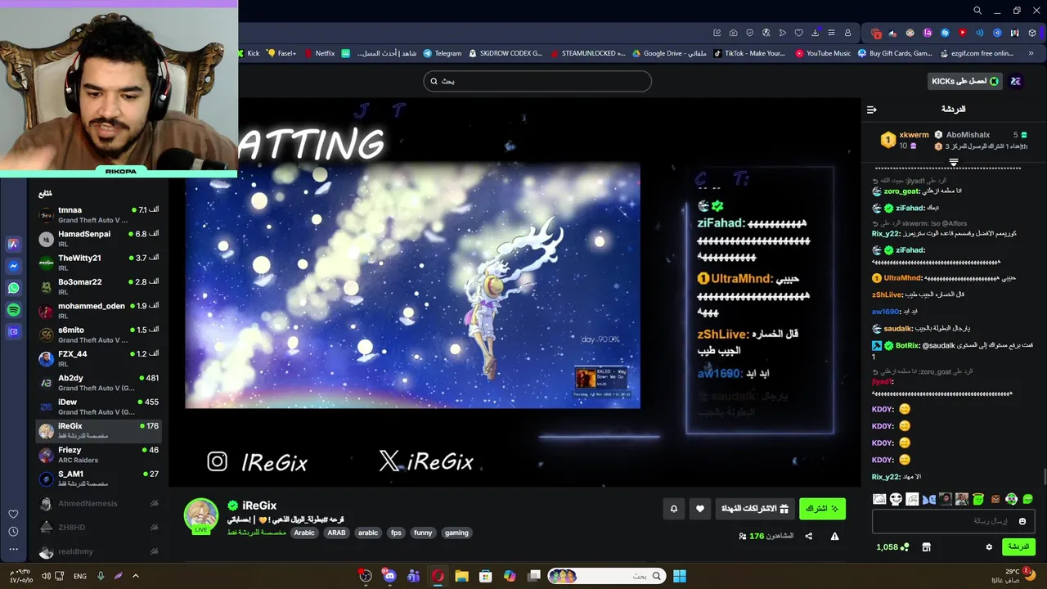Open offline AhmedNemesis channel
Screen dimensions: 1047x589
pos(99,504)
